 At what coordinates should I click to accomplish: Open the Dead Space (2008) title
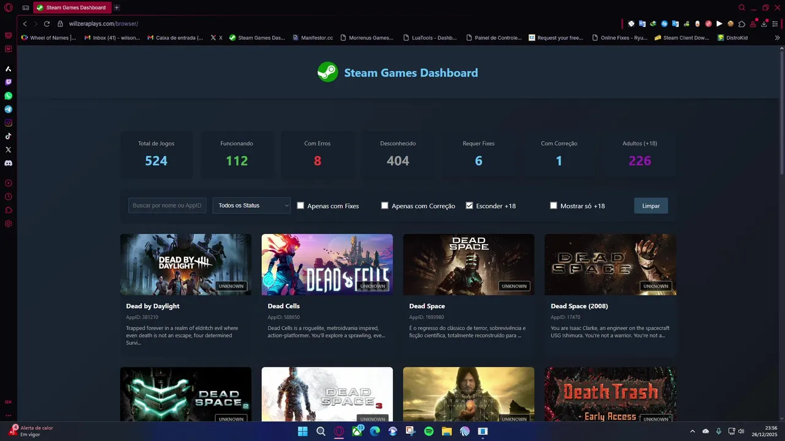(x=579, y=306)
